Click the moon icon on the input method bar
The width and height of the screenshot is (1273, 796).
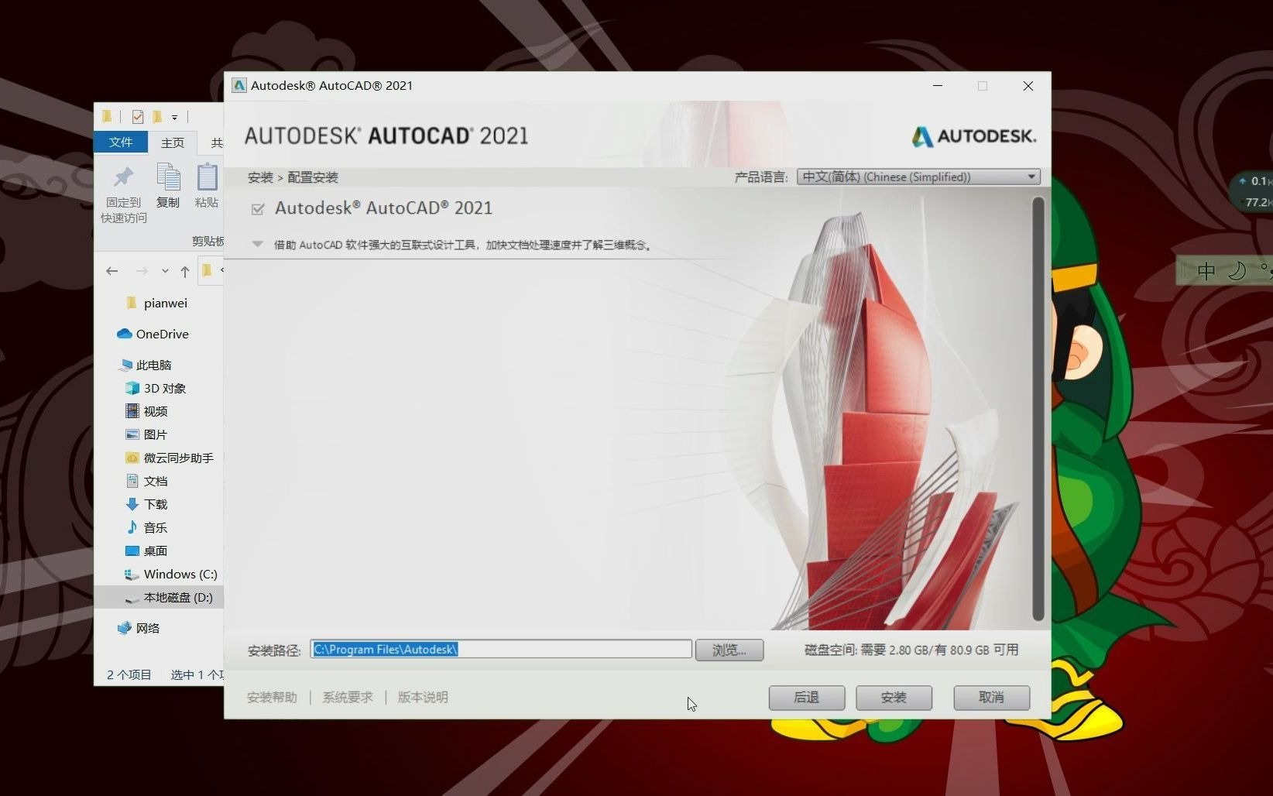point(1237,270)
